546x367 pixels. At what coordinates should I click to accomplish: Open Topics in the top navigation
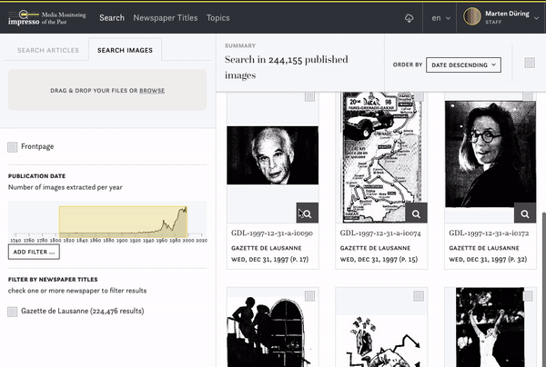point(218,18)
